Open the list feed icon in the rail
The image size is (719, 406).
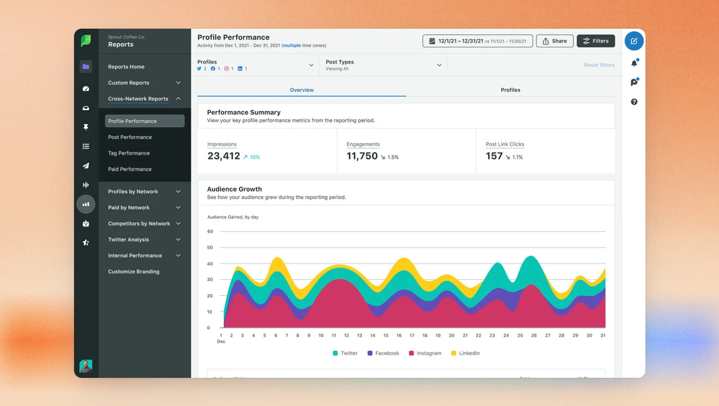point(86,146)
